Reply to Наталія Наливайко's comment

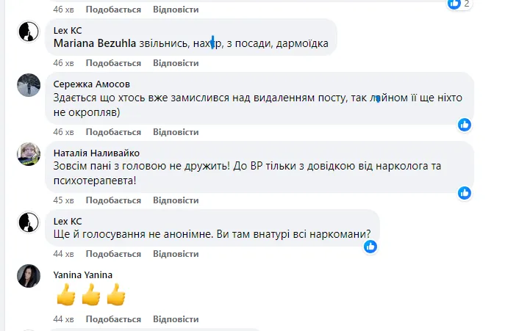tap(176, 200)
